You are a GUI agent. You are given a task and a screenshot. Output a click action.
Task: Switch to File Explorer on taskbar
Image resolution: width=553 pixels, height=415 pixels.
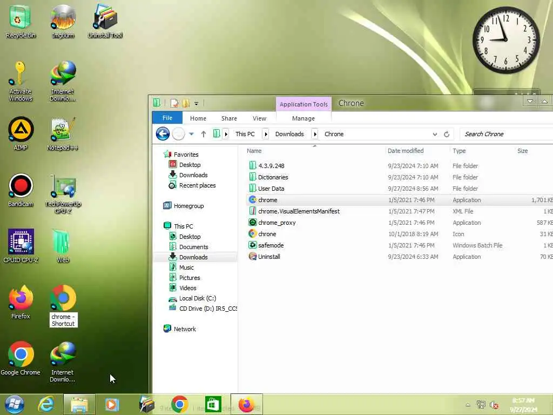[79, 404]
